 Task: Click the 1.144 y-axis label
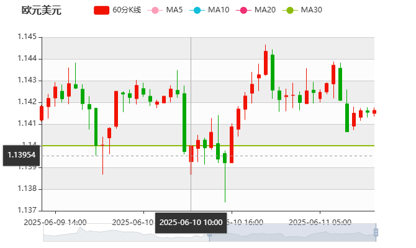pyautogui.click(x=27, y=58)
